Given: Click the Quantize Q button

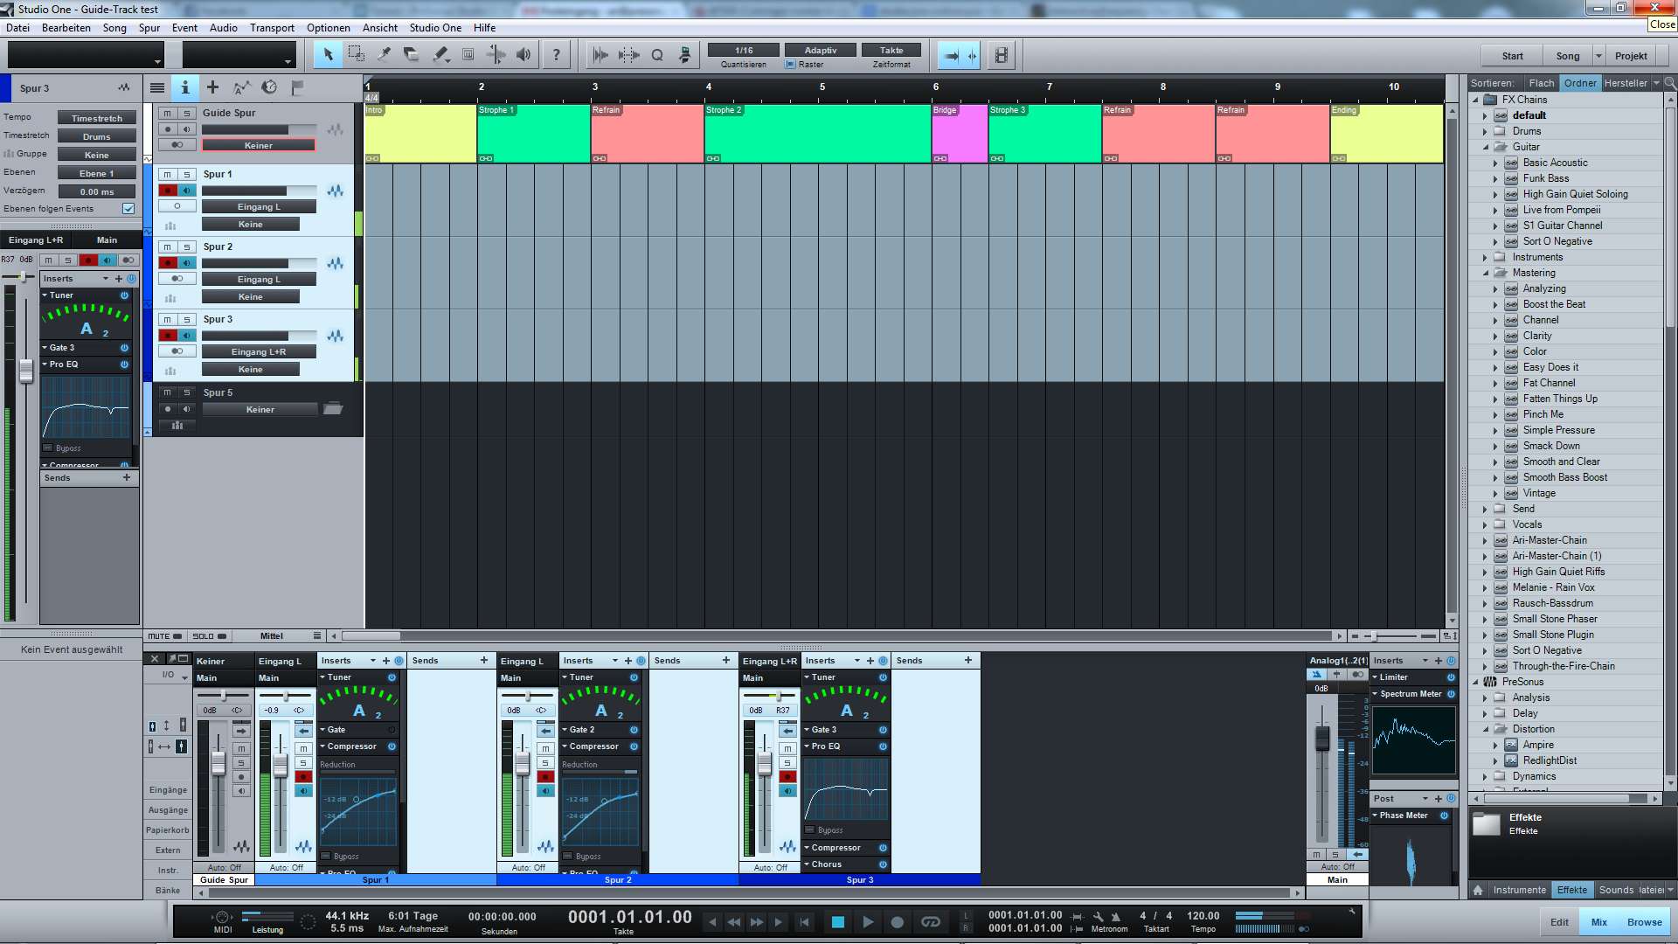Looking at the screenshot, I should 657,55.
